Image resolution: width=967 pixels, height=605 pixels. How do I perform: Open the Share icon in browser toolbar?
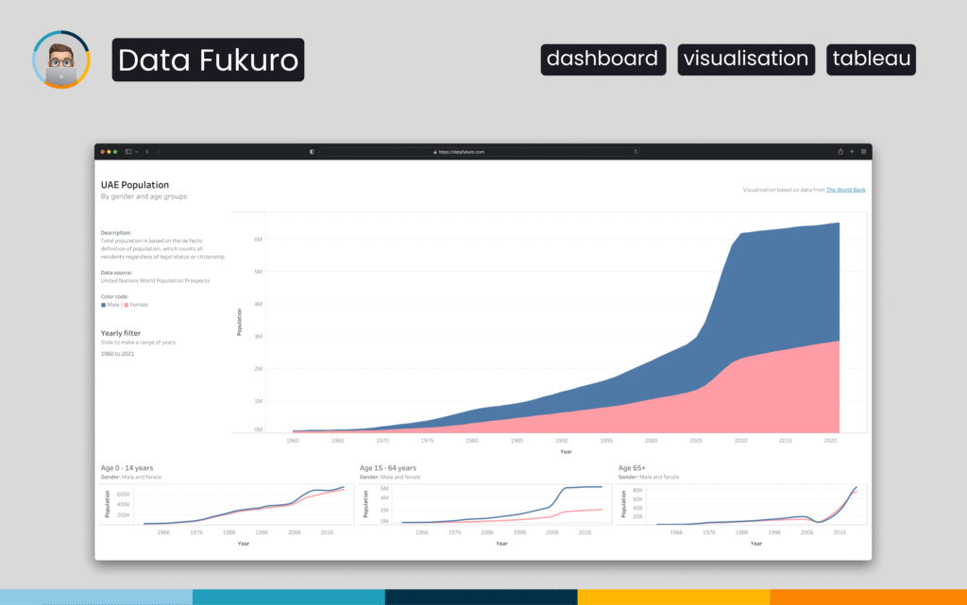point(840,151)
